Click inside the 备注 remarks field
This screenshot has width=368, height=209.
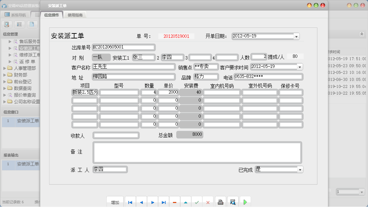pyautogui.click(x=198, y=153)
